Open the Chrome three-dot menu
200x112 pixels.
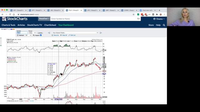[164, 15]
